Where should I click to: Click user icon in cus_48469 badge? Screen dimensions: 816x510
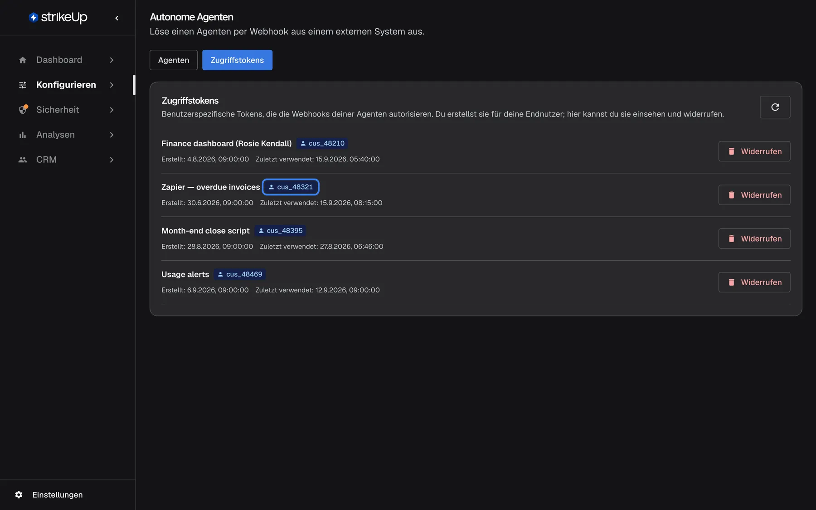(220, 274)
